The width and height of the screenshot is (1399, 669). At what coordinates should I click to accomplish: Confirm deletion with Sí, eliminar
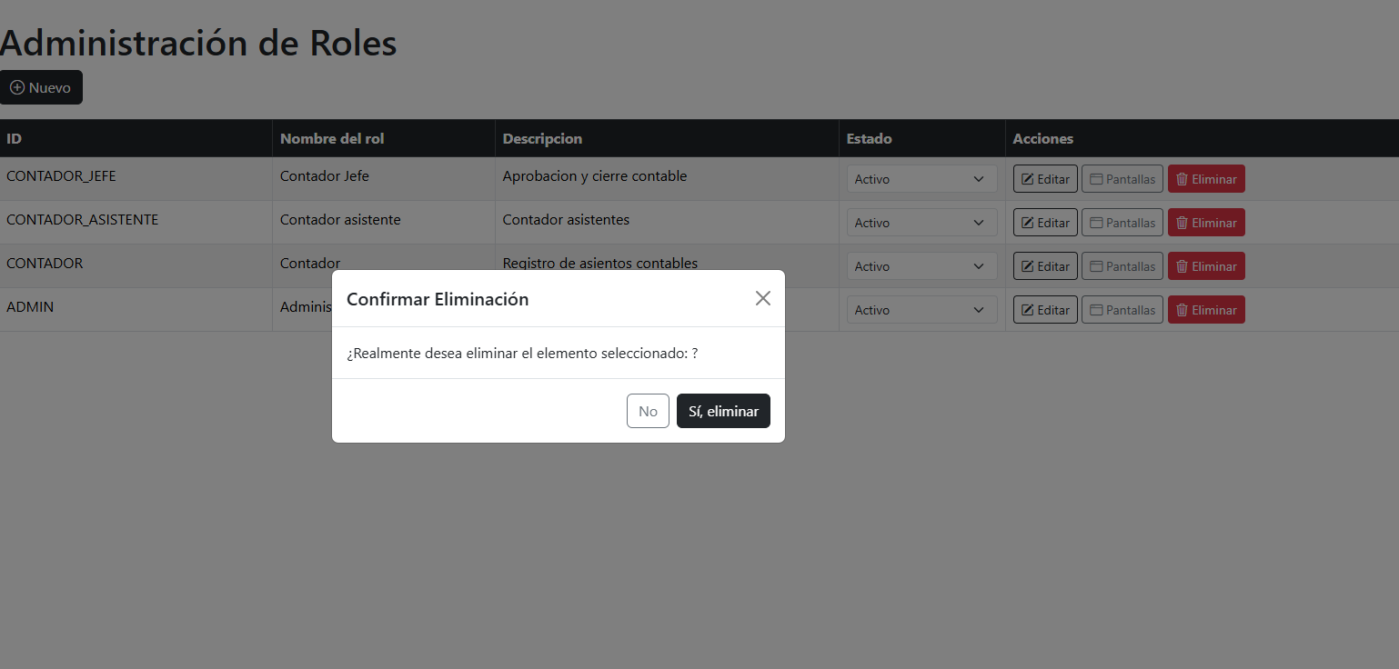coord(723,410)
